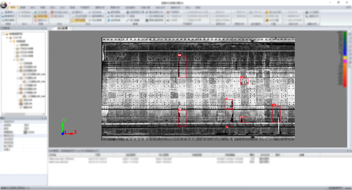
Task: Open the round application logo menu
Action: pos(3,4)
